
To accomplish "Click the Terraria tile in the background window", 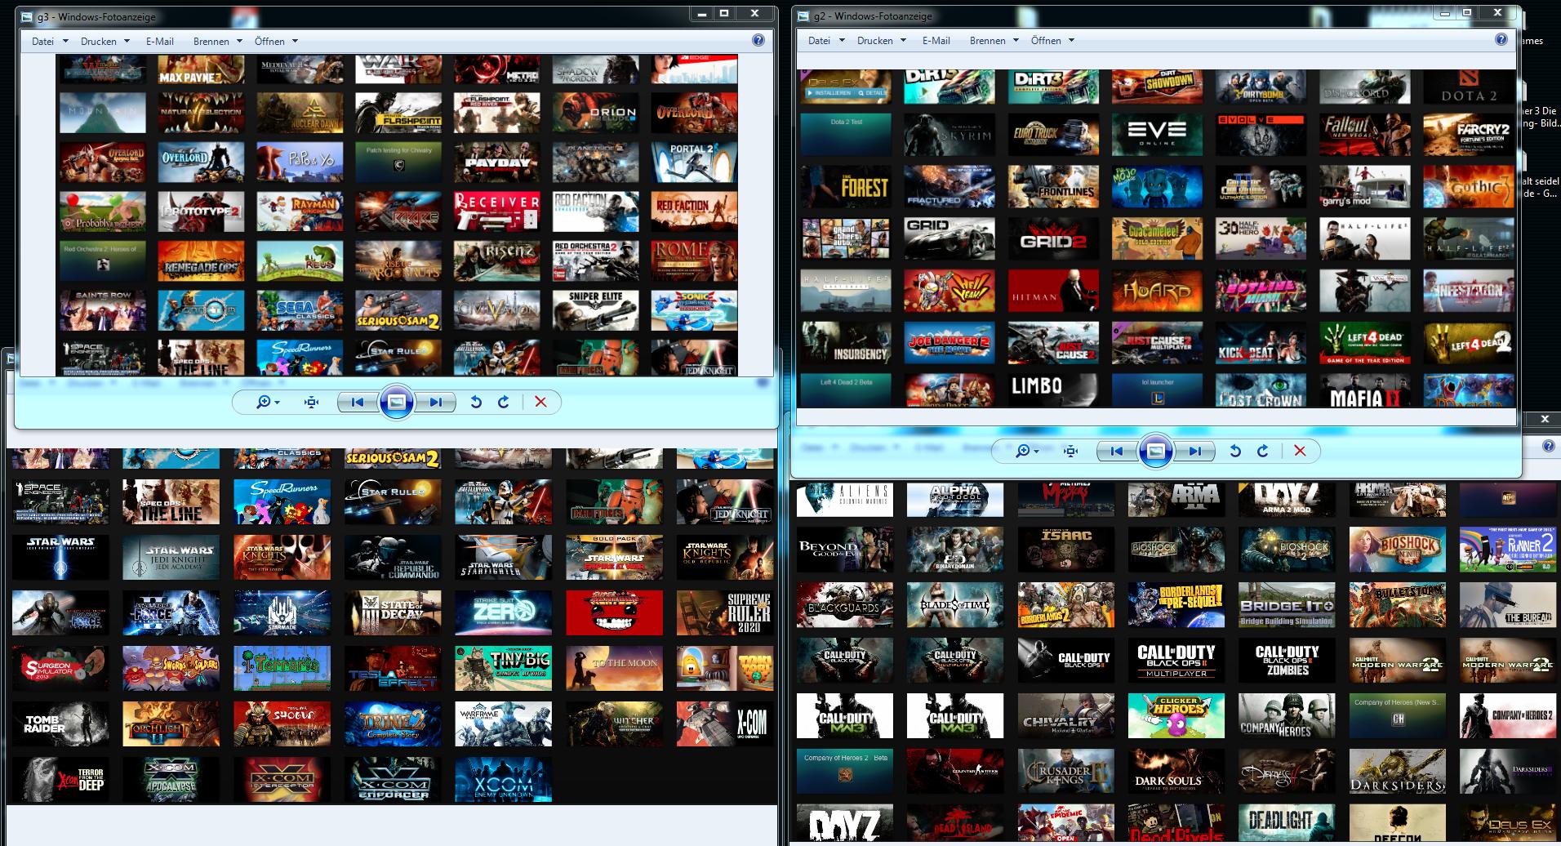I will point(282,667).
